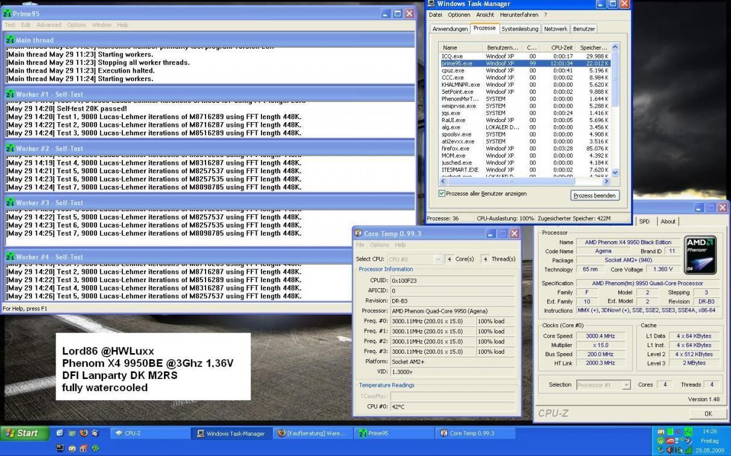Open the Window menu in Prime95

(x=101, y=25)
